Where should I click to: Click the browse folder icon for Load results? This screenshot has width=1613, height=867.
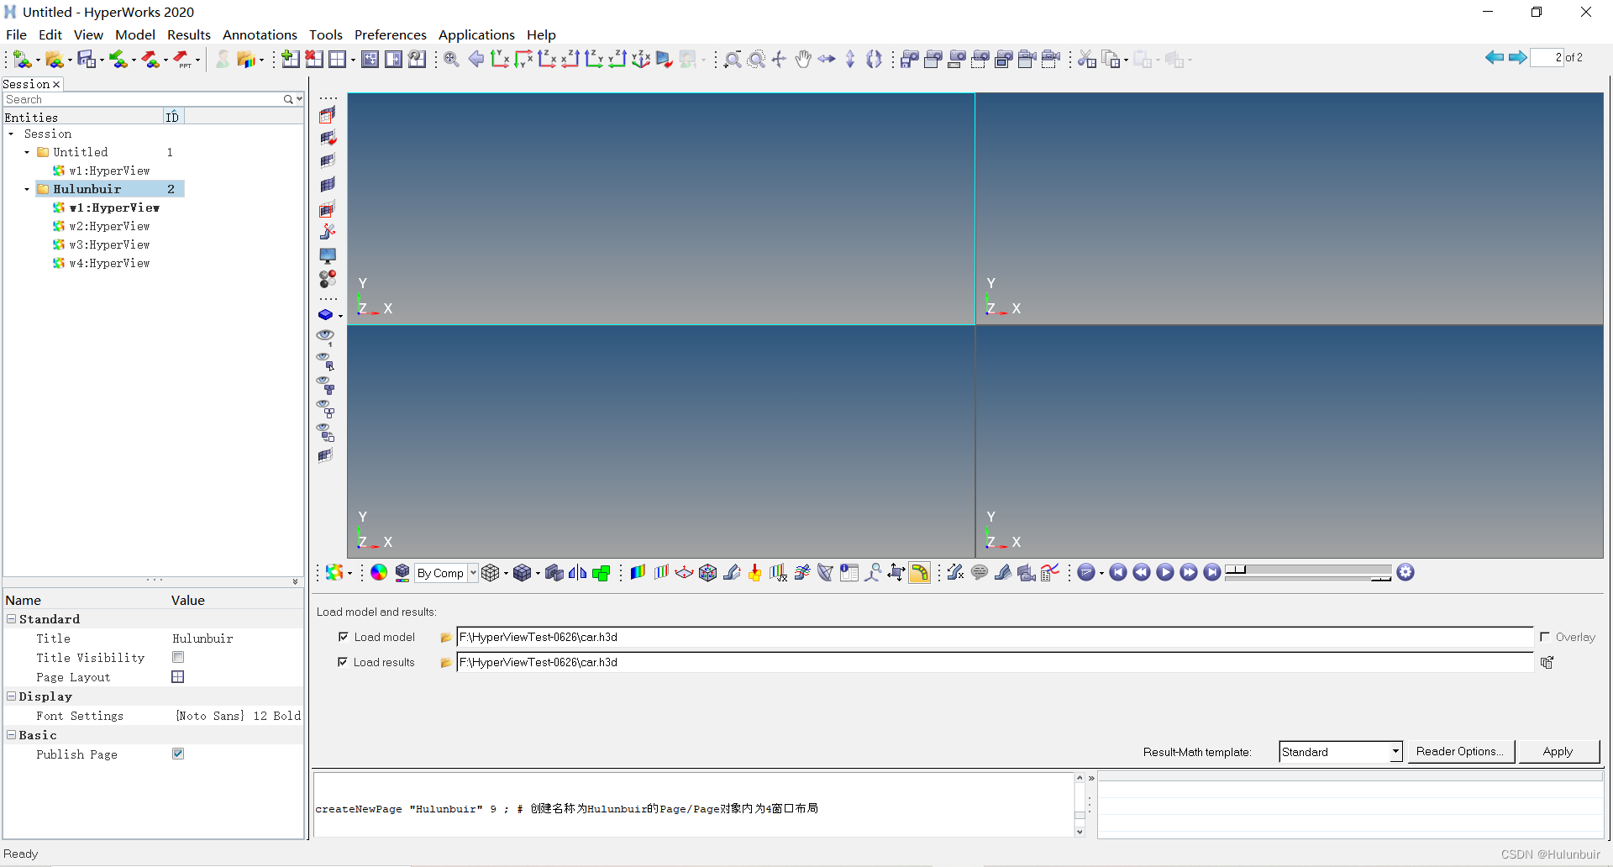pos(446,663)
